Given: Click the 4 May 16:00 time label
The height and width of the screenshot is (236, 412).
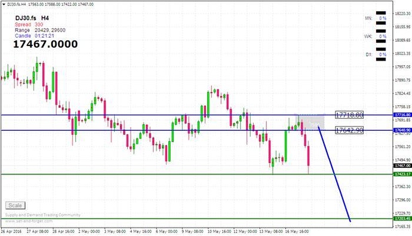Looking at the screenshot, I should tap(140, 232).
